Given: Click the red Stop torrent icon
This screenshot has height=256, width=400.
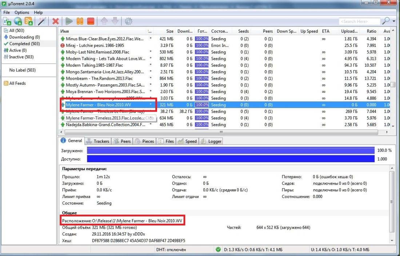Looking at the screenshot, I should click(x=91, y=21).
